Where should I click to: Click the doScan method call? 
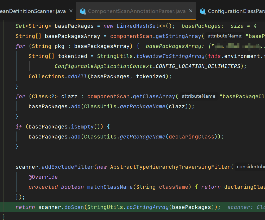click(74, 207)
